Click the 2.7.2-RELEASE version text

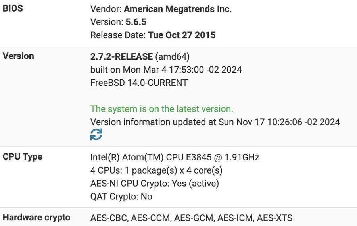click(122, 56)
